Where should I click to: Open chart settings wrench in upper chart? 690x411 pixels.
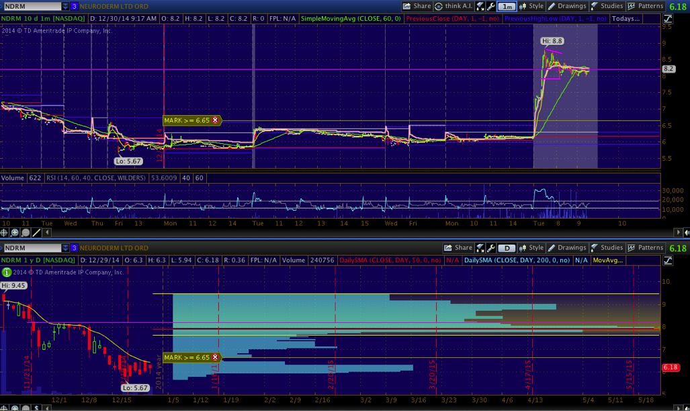tap(491, 6)
